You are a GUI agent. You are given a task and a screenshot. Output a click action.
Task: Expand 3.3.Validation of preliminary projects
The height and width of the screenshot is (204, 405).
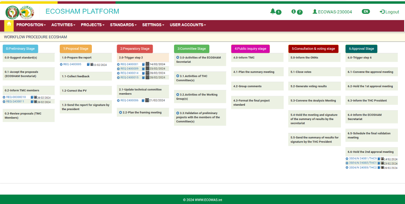178,113
